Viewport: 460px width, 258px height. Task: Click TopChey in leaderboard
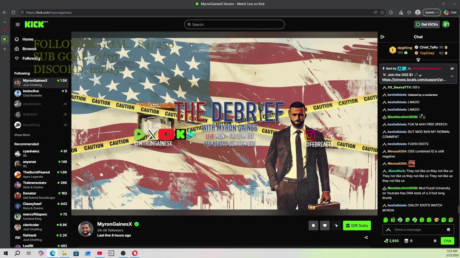tap(427, 53)
